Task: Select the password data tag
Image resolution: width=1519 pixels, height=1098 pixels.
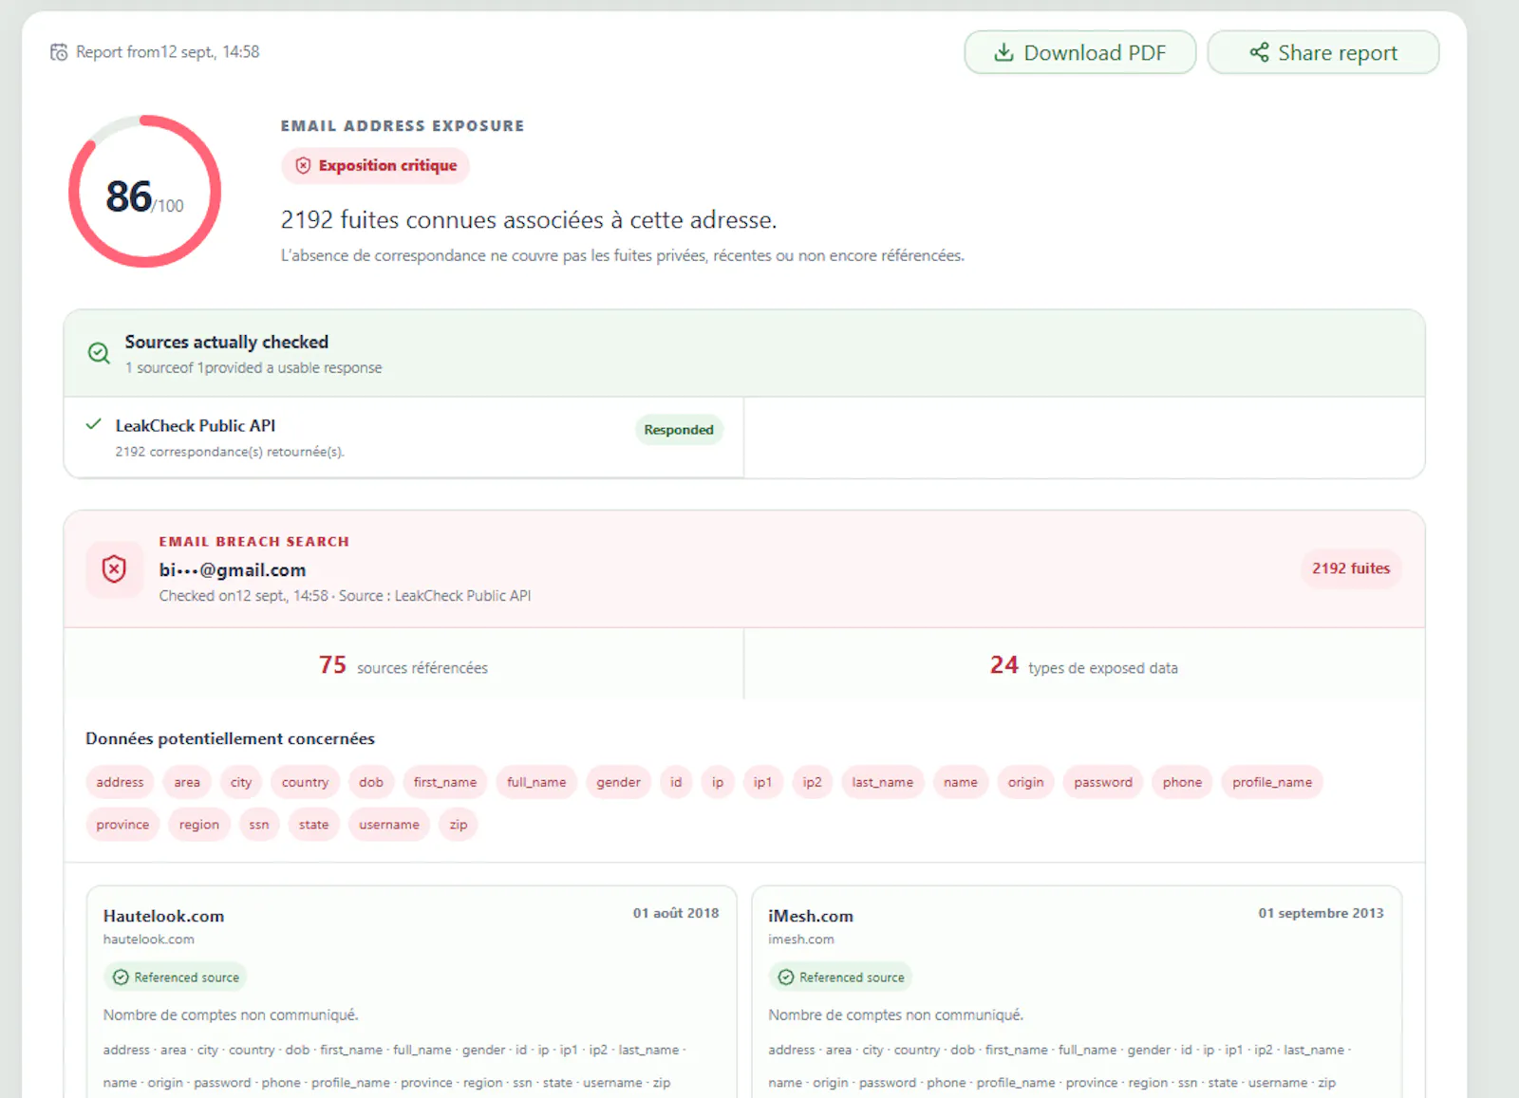Action: [1103, 782]
